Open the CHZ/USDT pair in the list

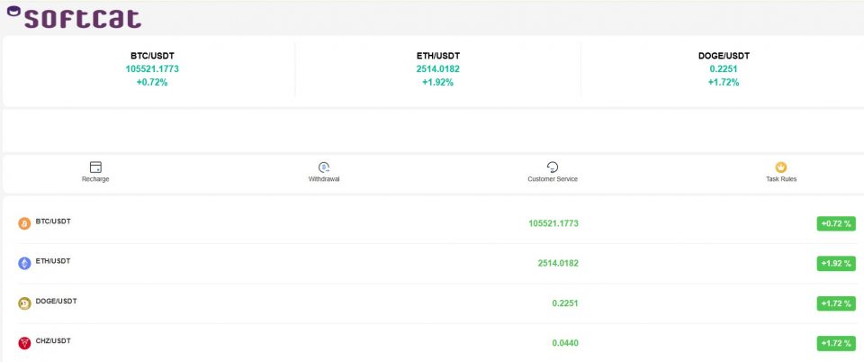click(53, 340)
